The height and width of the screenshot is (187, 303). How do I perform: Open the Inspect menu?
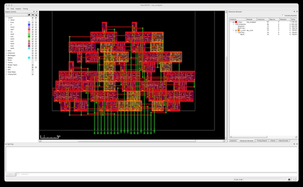(x=18, y=9)
